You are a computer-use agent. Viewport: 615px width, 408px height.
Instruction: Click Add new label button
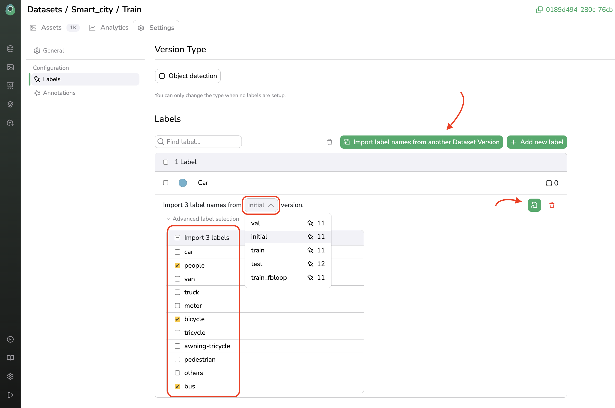tap(537, 142)
